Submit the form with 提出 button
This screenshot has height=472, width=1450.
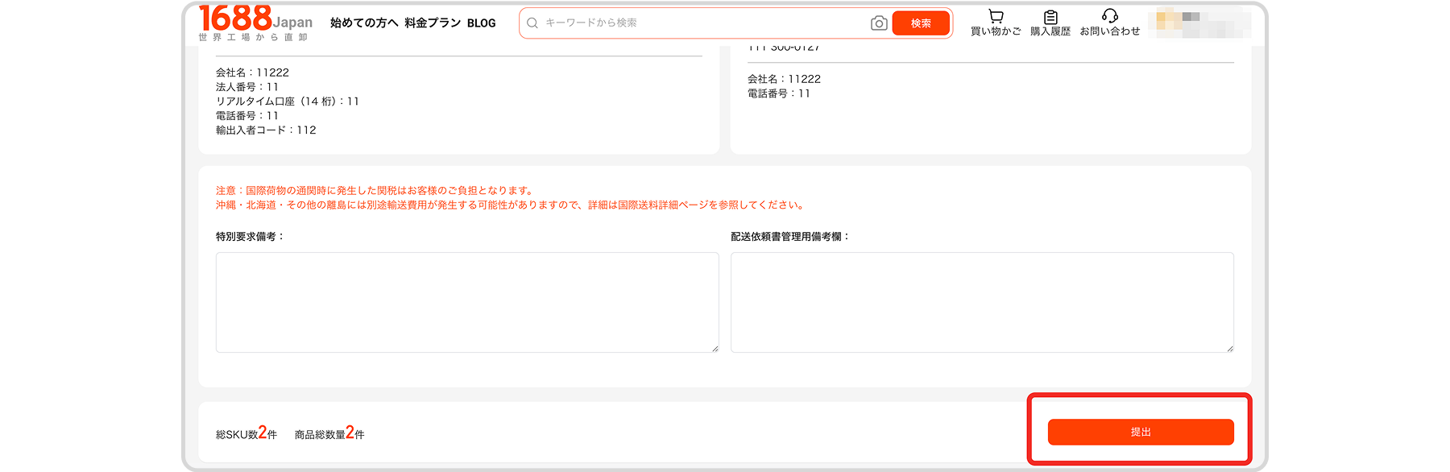coord(1140,432)
